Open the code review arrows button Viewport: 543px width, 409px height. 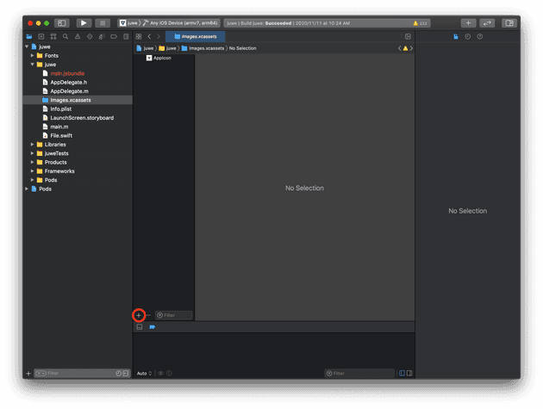487,23
